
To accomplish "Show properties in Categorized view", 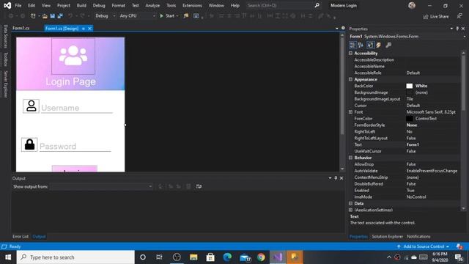I will [x=352, y=45].
